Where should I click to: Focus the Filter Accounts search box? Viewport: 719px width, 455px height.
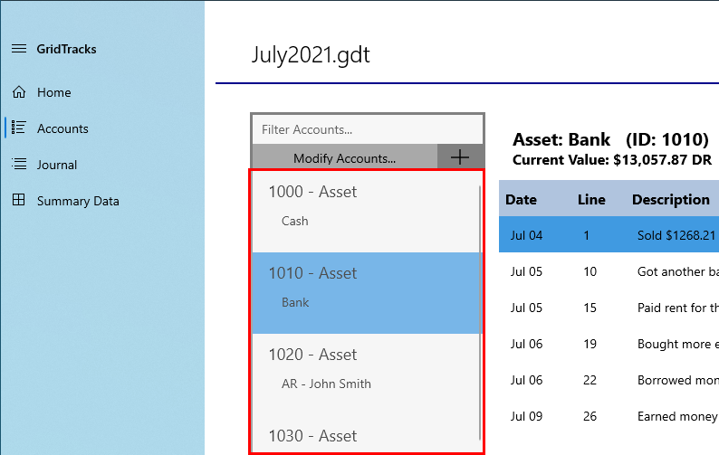click(368, 129)
